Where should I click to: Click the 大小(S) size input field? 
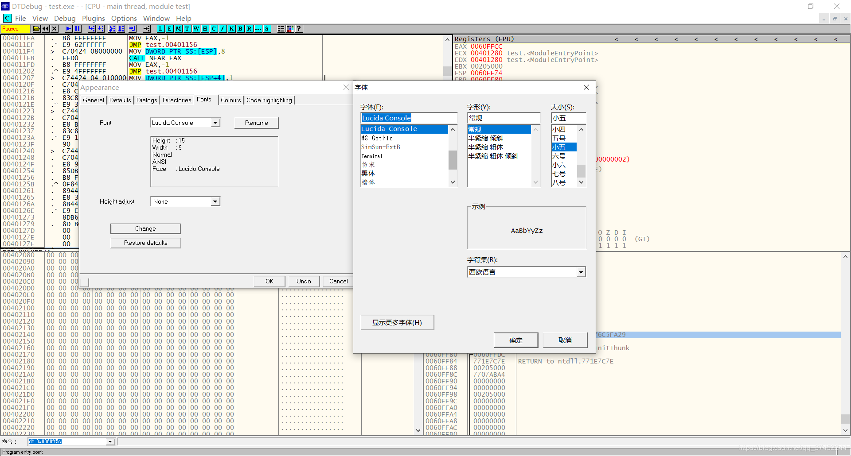tap(569, 118)
